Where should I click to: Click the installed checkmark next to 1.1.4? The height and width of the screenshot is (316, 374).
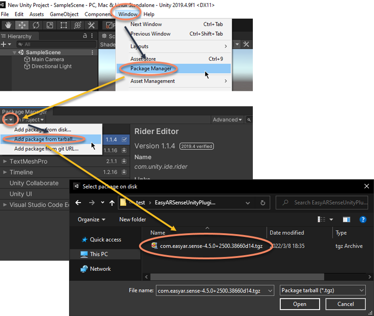pos(124,139)
